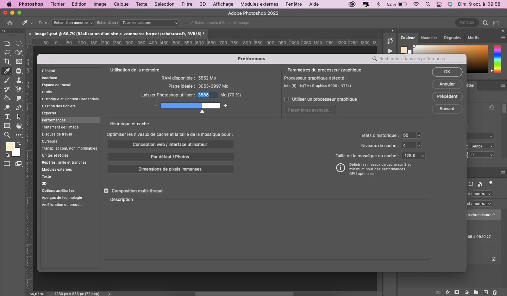The width and height of the screenshot is (507, 296).
Task: Select the Quick Selection tool
Action: [19, 53]
